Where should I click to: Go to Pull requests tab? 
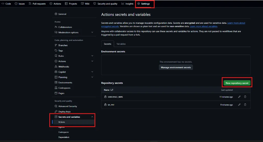pos(37,4)
